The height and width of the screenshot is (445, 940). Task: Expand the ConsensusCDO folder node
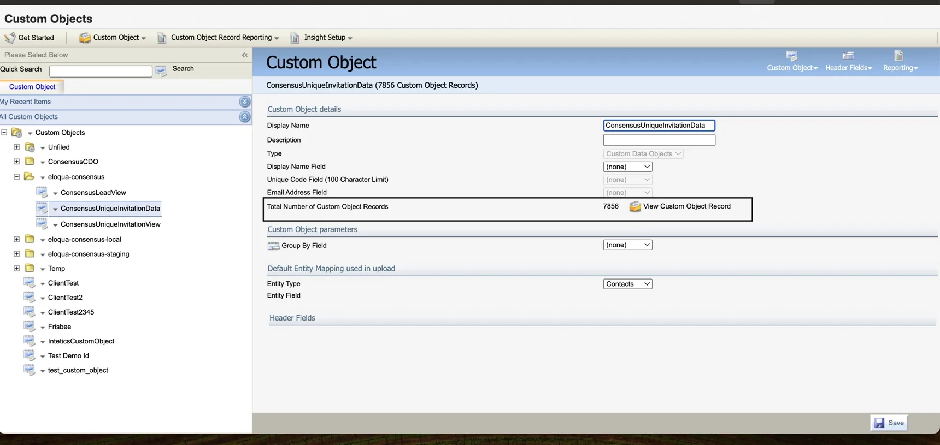[x=17, y=162]
